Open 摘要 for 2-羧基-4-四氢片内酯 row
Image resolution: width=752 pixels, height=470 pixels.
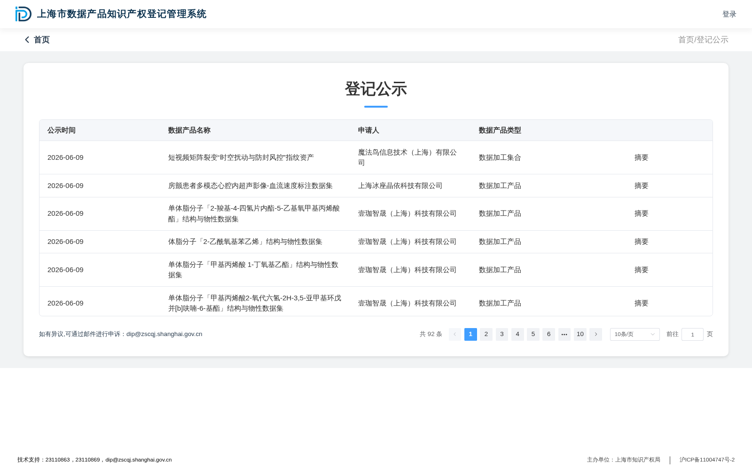tap(642, 213)
